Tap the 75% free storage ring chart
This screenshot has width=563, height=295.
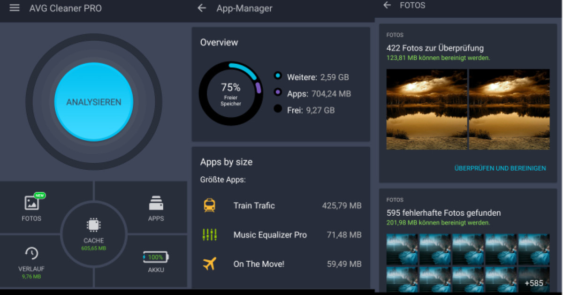(x=230, y=93)
